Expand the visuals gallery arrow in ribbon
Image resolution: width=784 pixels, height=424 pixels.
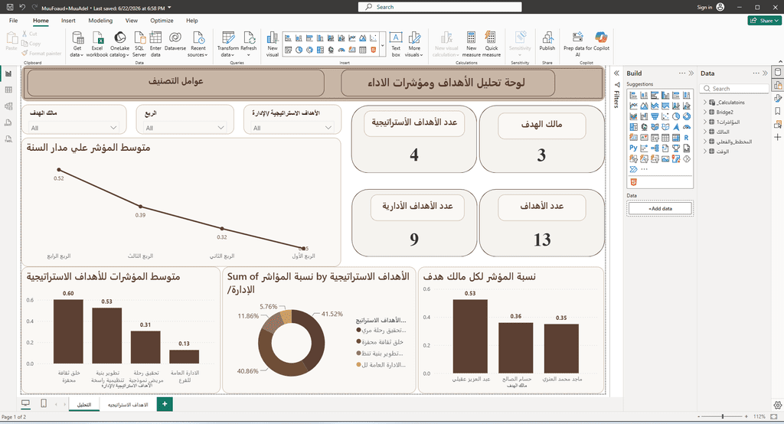[383, 45]
